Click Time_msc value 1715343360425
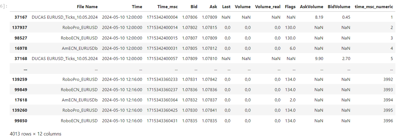 162,110
